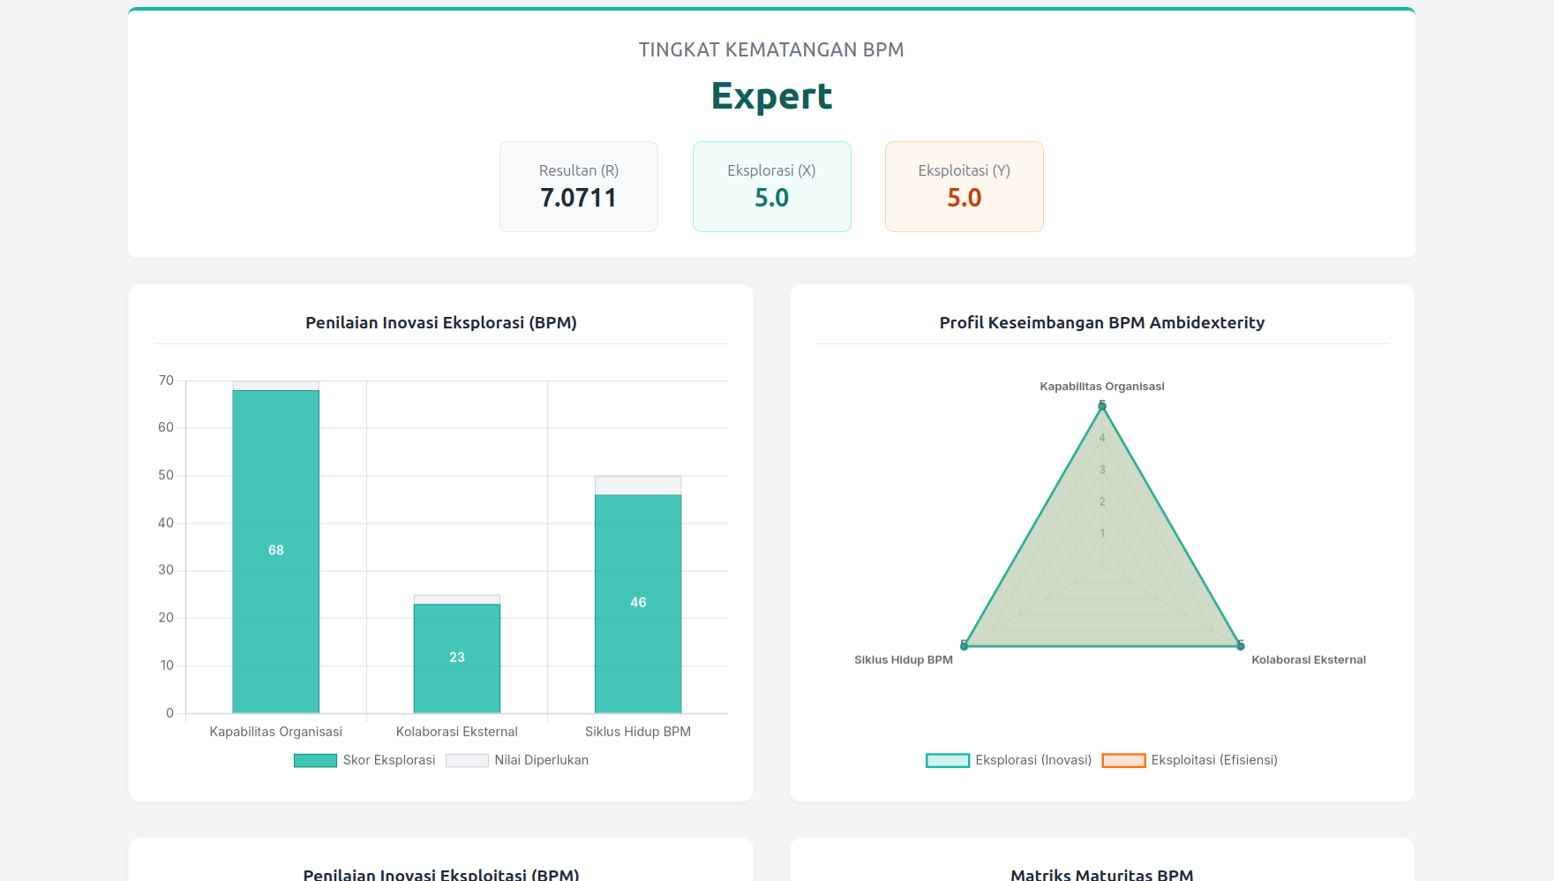Click the Matriks Maturitas BPM heading
This screenshot has height=881, width=1554.
click(1101, 874)
